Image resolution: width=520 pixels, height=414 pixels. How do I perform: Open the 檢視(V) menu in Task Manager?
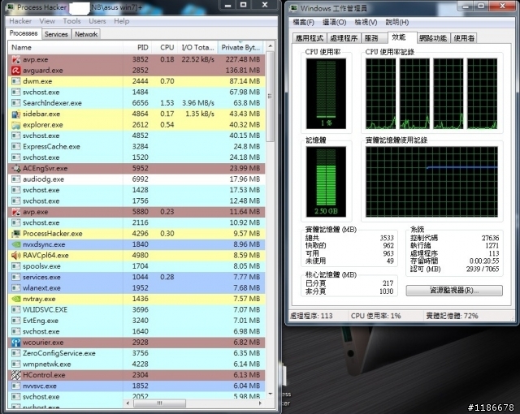366,22
